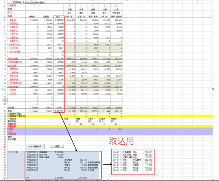Select the 健康保険料等 cell in the journal area
This screenshot has height=181, width=219.
click(x=94, y=163)
